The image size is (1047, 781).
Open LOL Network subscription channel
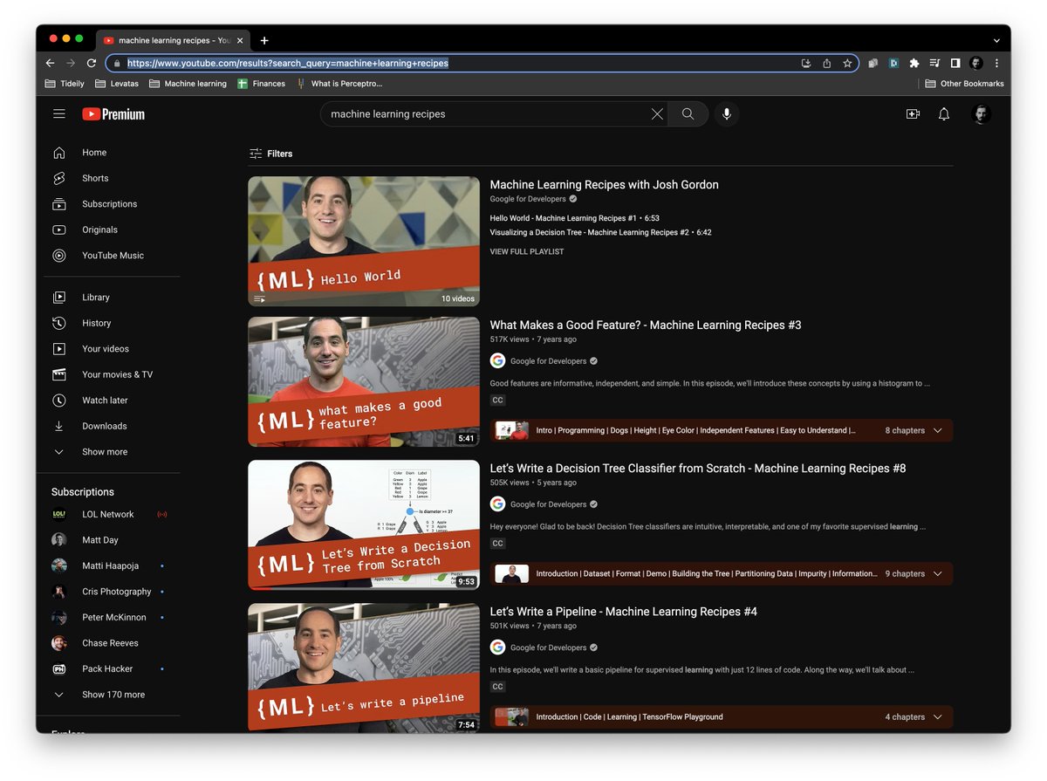coord(108,514)
